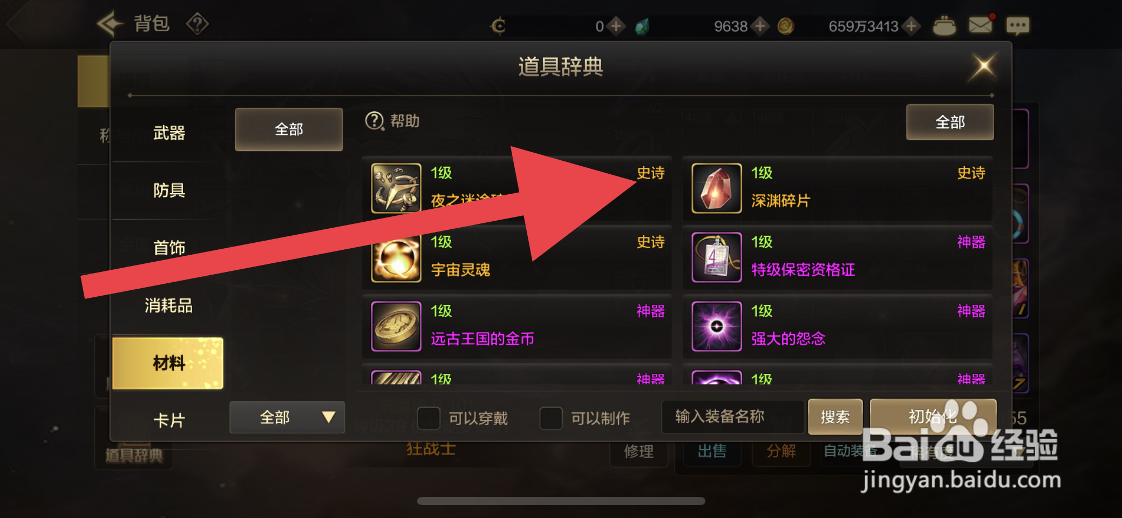Select the 强大的怨念 purple vortex icon
1122x518 pixels.
717,326
